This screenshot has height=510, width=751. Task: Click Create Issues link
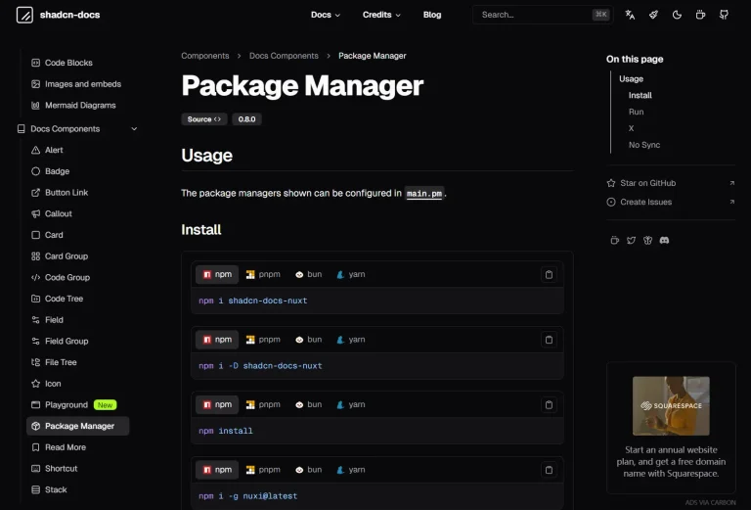tap(671, 203)
